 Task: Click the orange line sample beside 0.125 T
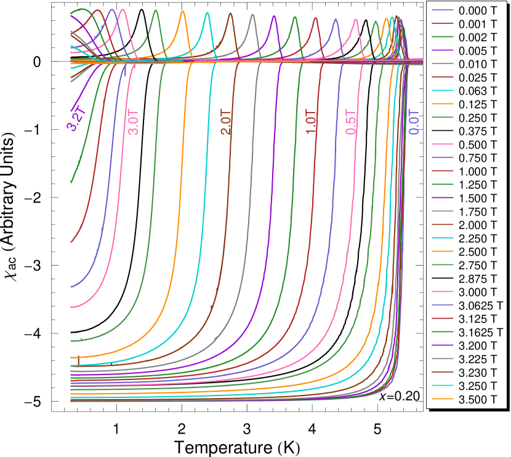[442, 105]
